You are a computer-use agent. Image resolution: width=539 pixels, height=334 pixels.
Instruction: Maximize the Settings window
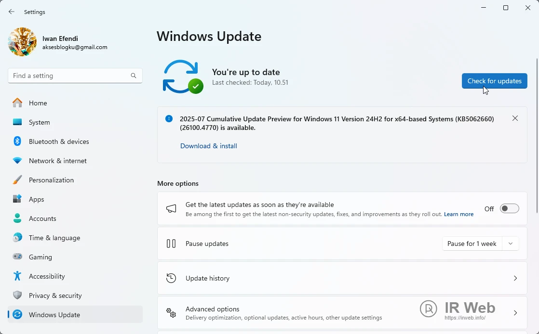point(506,8)
